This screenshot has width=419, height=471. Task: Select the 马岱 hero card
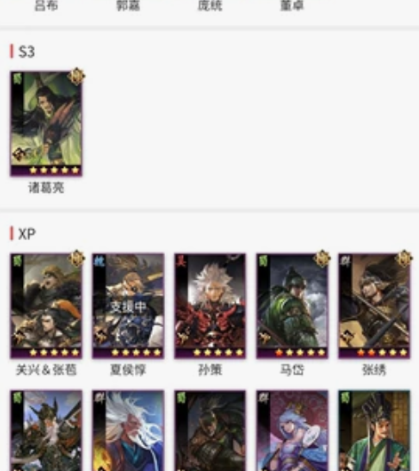292,306
